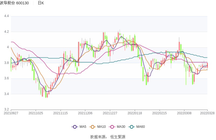Click the pink MA30 legend marker
The width and height of the screenshot is (216, 140).
pos(112,127)
